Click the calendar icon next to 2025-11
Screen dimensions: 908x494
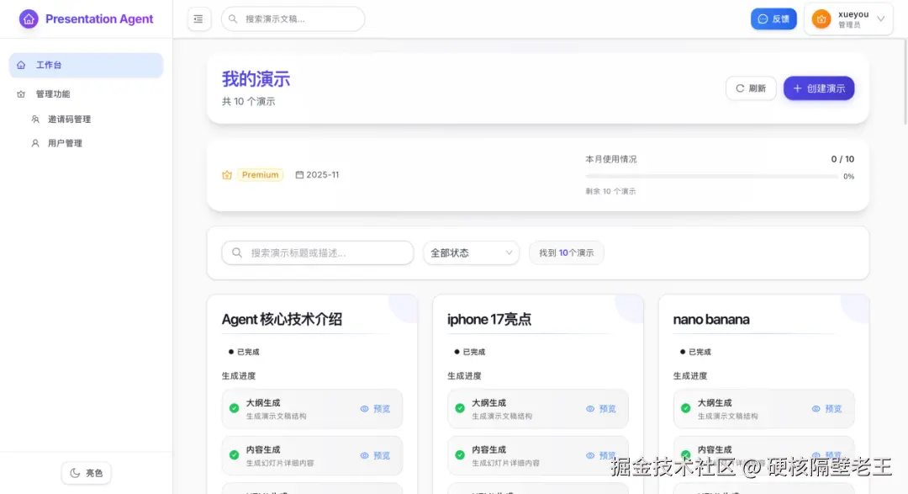coord(299,174)
